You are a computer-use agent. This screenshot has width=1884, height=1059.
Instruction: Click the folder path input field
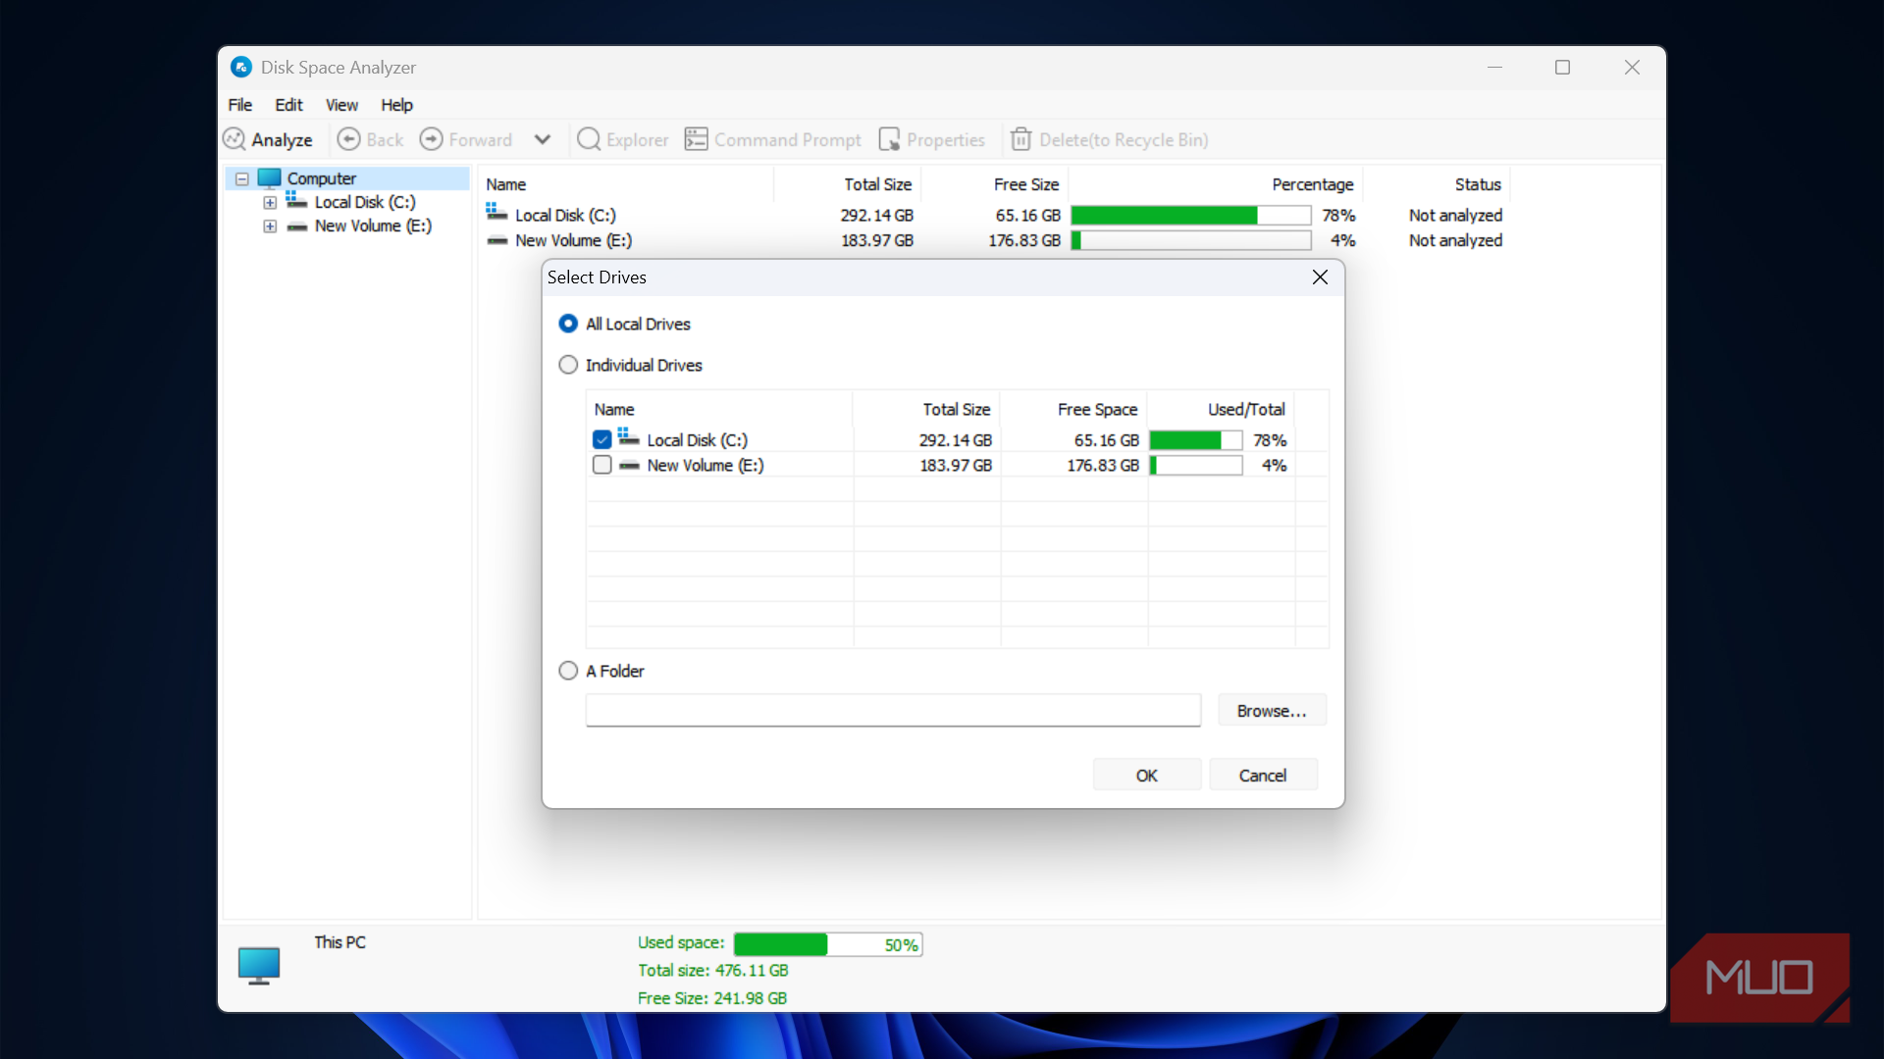893,710
